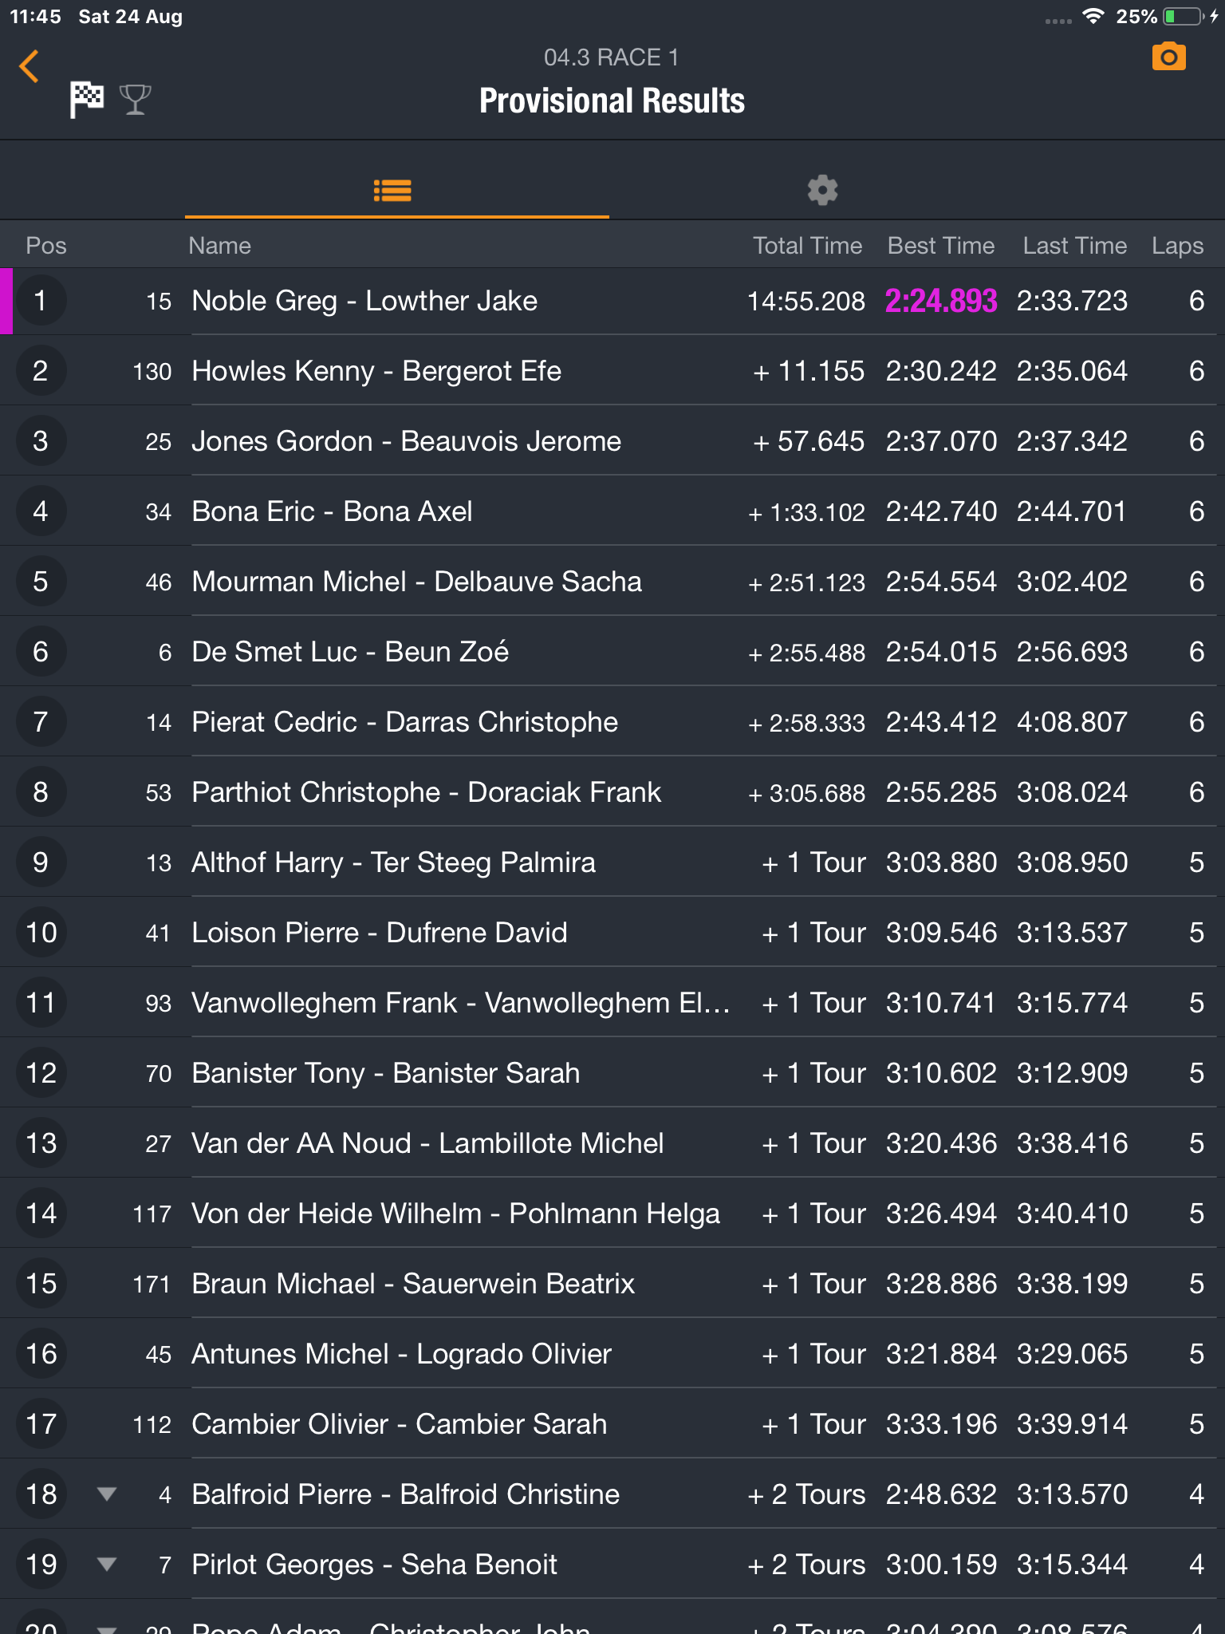The height and width of the screenshot is (1634, 1225).
Task: Tap position 9 circle badge
Action: coord(41,862)
